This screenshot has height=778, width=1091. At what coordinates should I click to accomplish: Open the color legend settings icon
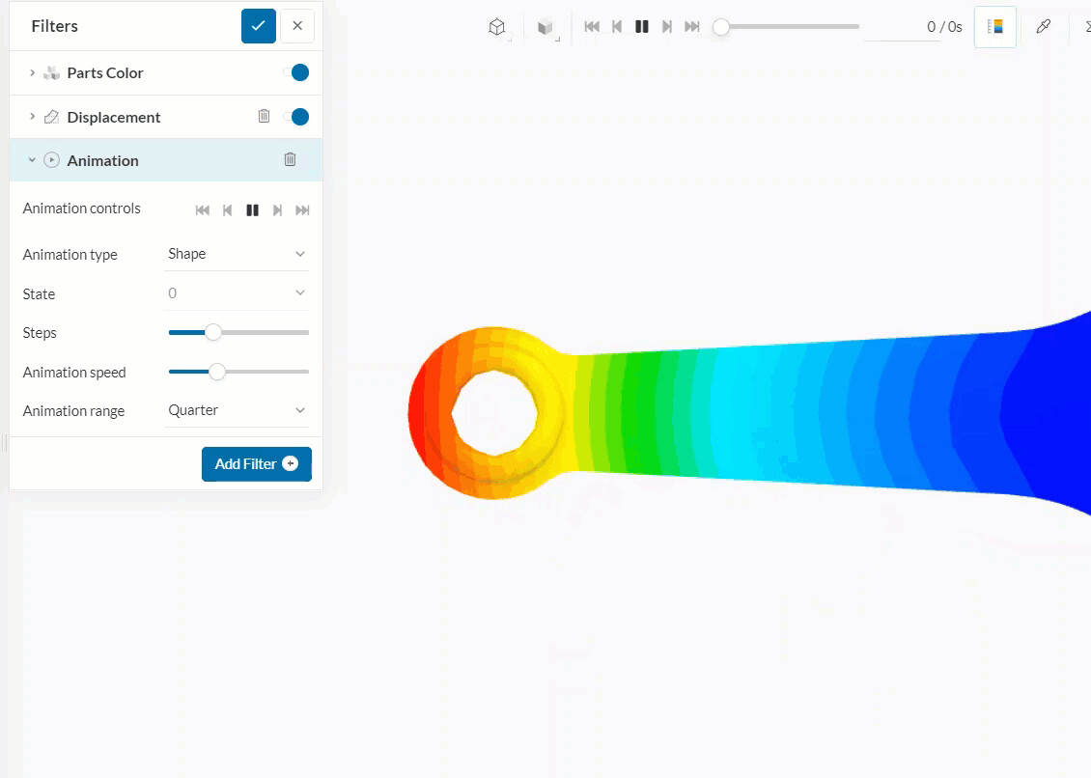pyautogui.click(x=994, y=26)
